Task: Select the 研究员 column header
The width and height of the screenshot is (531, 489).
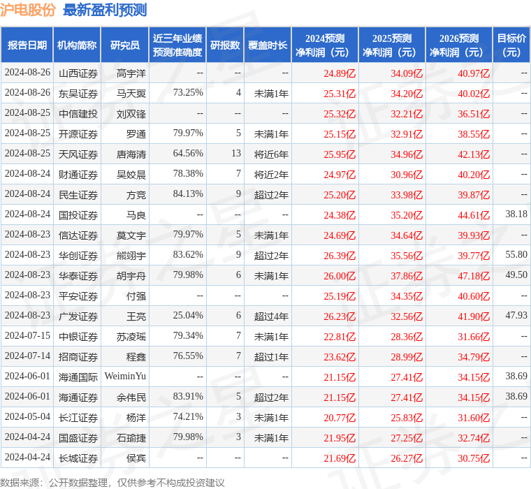Action: tap(125, 45)
